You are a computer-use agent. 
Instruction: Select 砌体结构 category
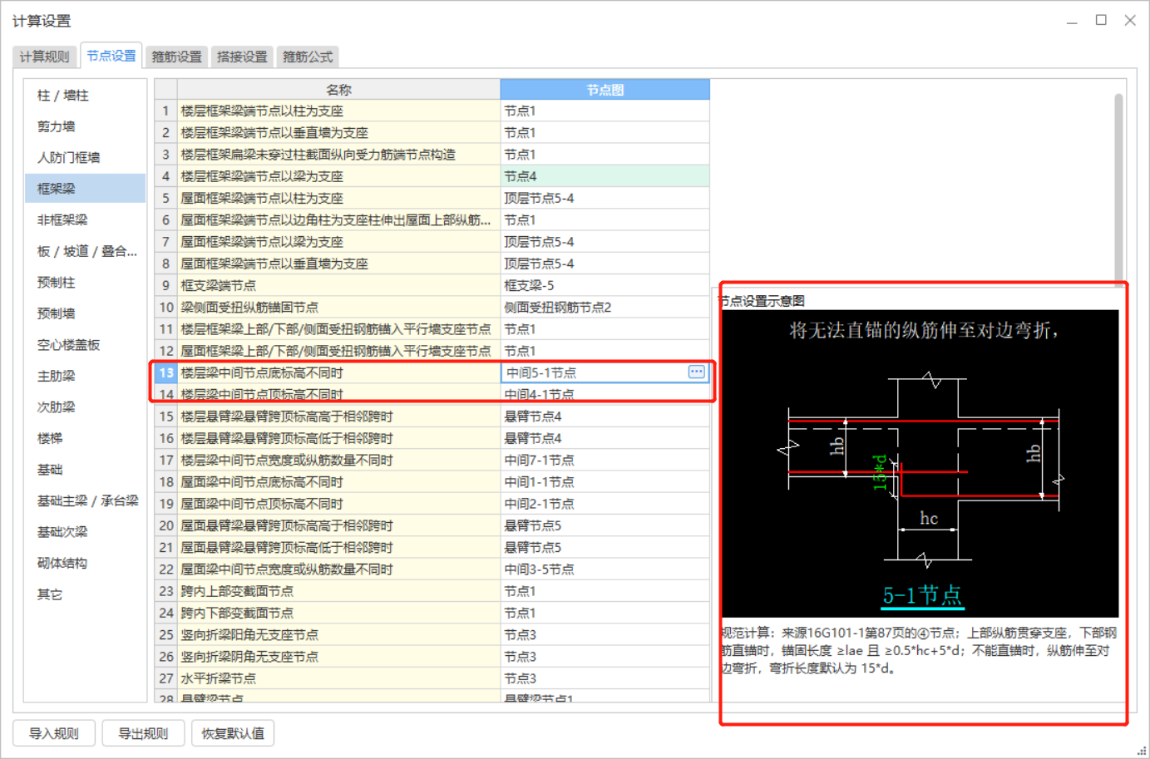pyautogui.click(x=85, y=563)
